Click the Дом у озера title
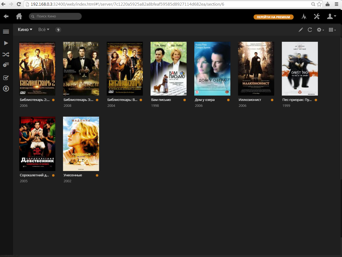342x257 pixels. (205, 100)
